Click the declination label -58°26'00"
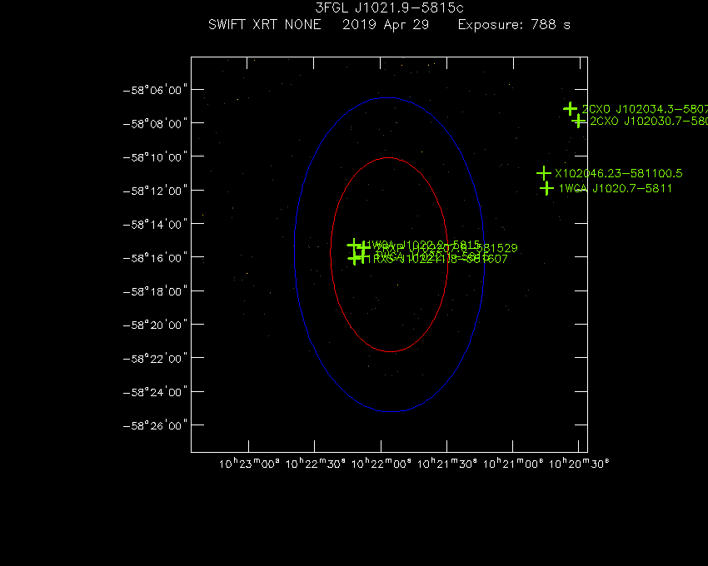The height and width of the screenshot is (566, 708). (155, 425)
